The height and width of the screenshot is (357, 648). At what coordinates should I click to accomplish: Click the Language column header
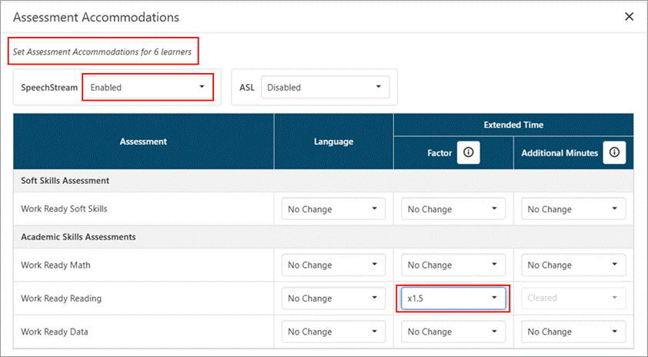point(333,142)
